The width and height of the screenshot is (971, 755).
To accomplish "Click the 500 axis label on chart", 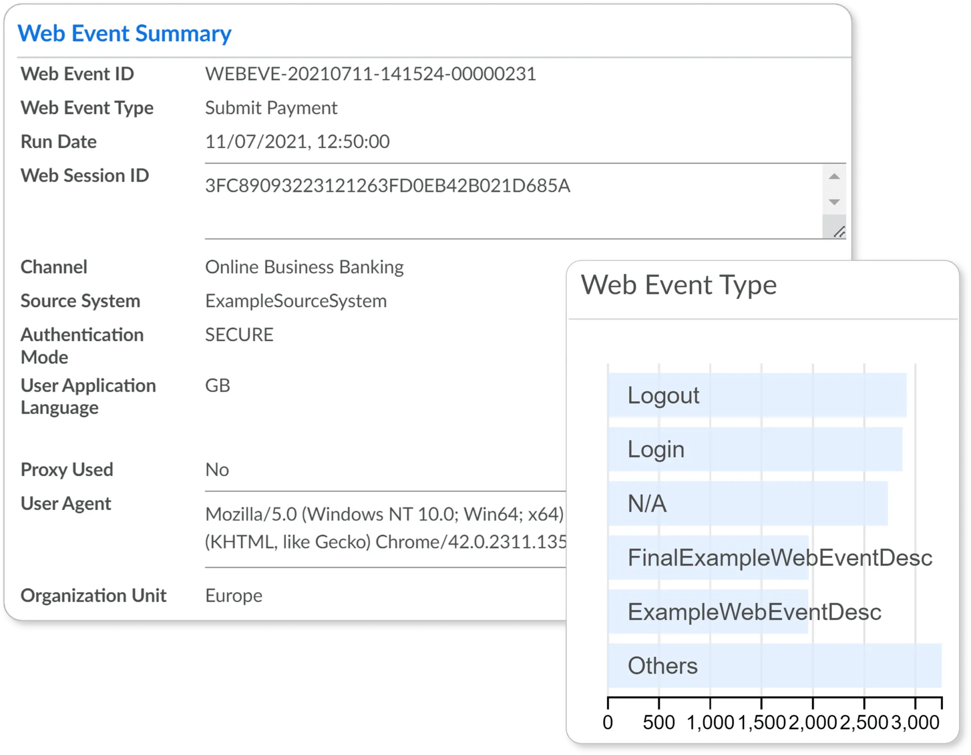I will 659,722.
